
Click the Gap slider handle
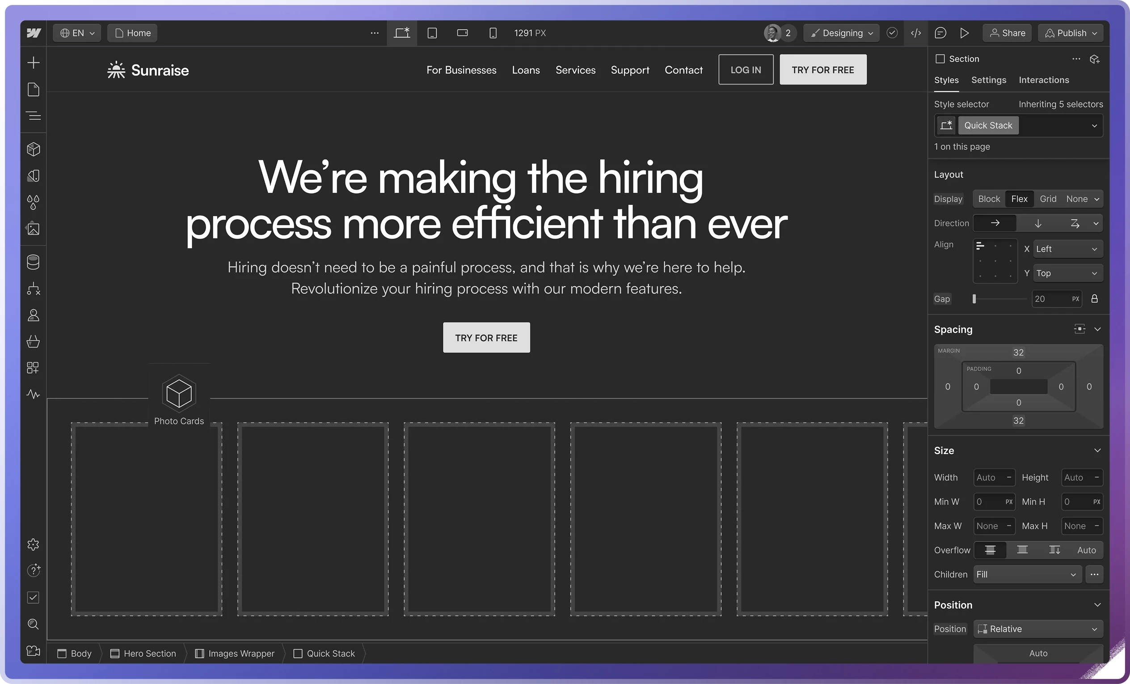(x=974, y=299)
